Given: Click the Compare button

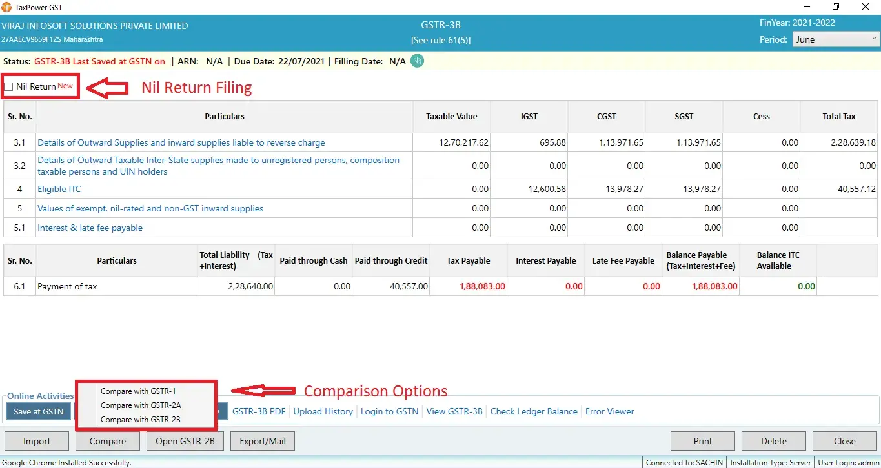Looking at the screenshot, I should 107,440.
